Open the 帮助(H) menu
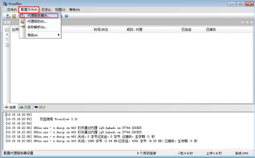The image size is (255, 158). [74, 10]
